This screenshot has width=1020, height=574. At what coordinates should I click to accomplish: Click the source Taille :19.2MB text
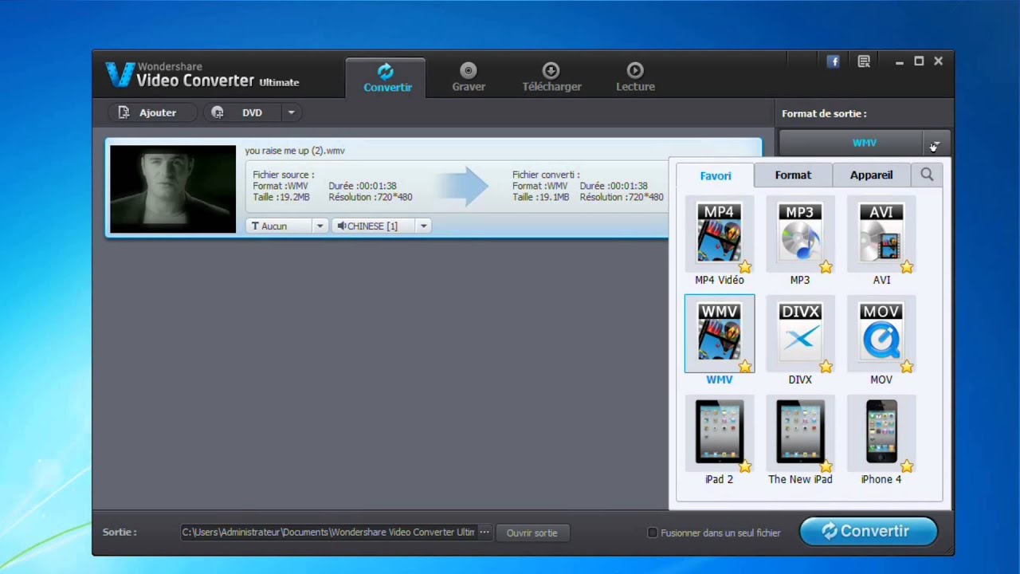(281, 197)
